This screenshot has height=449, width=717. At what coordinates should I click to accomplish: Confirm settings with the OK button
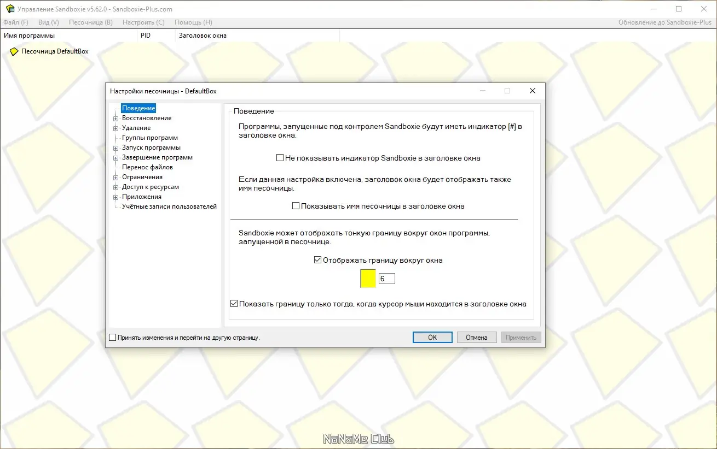432,338
